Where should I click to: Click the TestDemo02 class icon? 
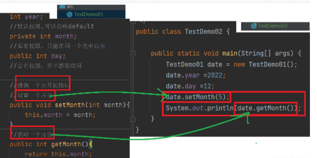click(x=254, y=26)
